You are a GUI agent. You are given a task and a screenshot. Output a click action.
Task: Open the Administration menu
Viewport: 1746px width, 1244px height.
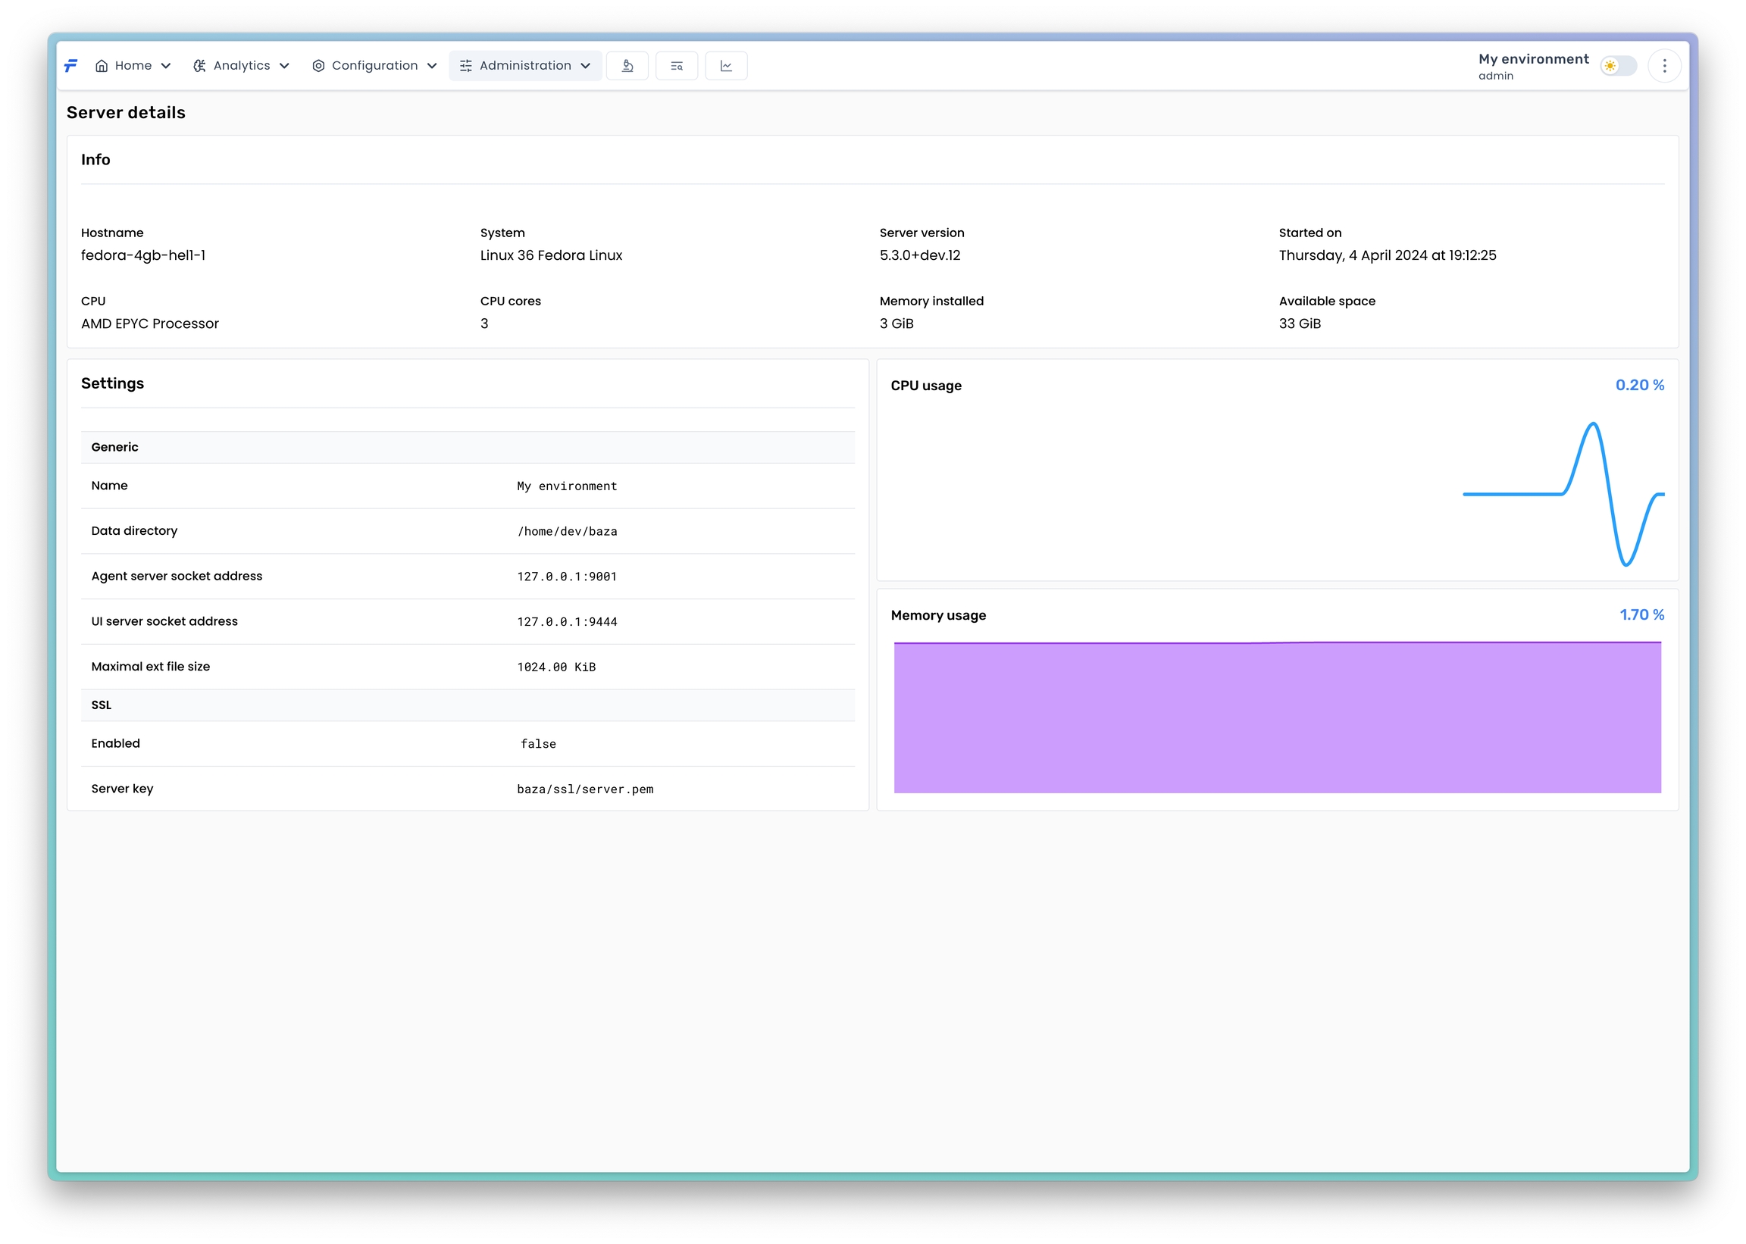click(x=526, y=66)
